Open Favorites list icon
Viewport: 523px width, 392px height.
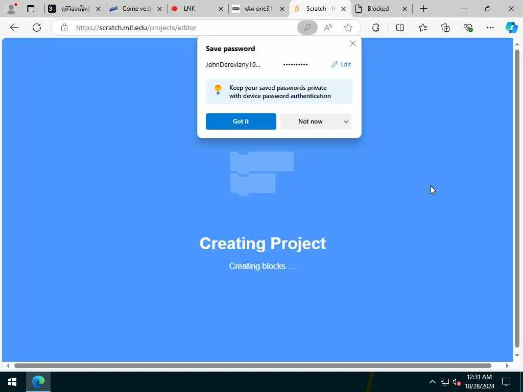click(x=423, y=28)
